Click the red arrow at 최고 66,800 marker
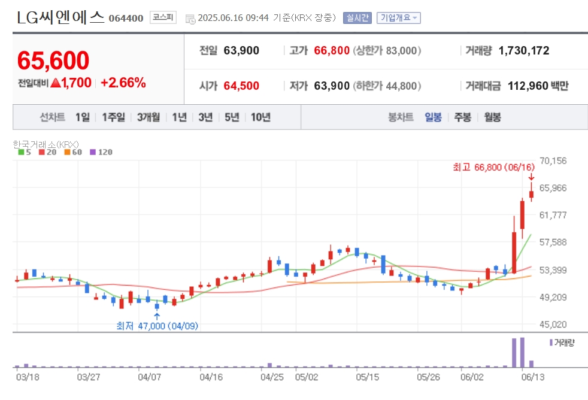Screen dimensions: 588x400 pyautogui.click(x=531, y=177)
